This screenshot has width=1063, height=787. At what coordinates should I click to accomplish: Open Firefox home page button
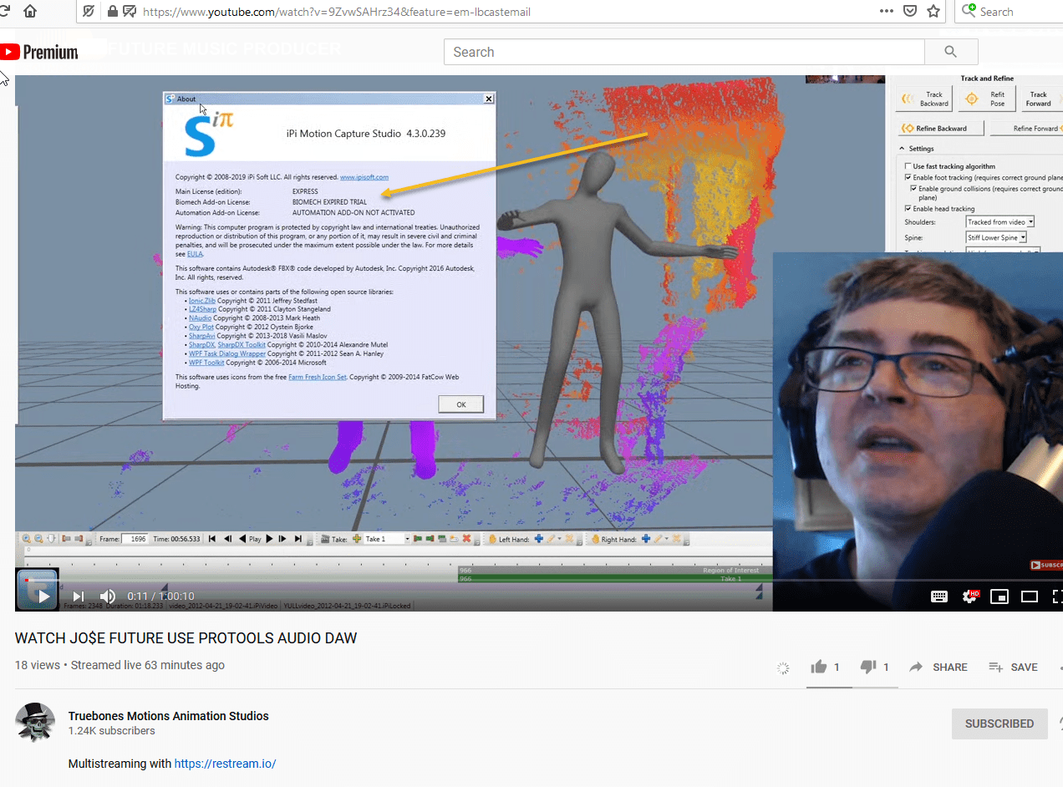30,12
